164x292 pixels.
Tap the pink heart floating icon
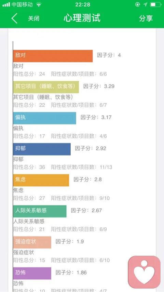[x=144, y=272]
